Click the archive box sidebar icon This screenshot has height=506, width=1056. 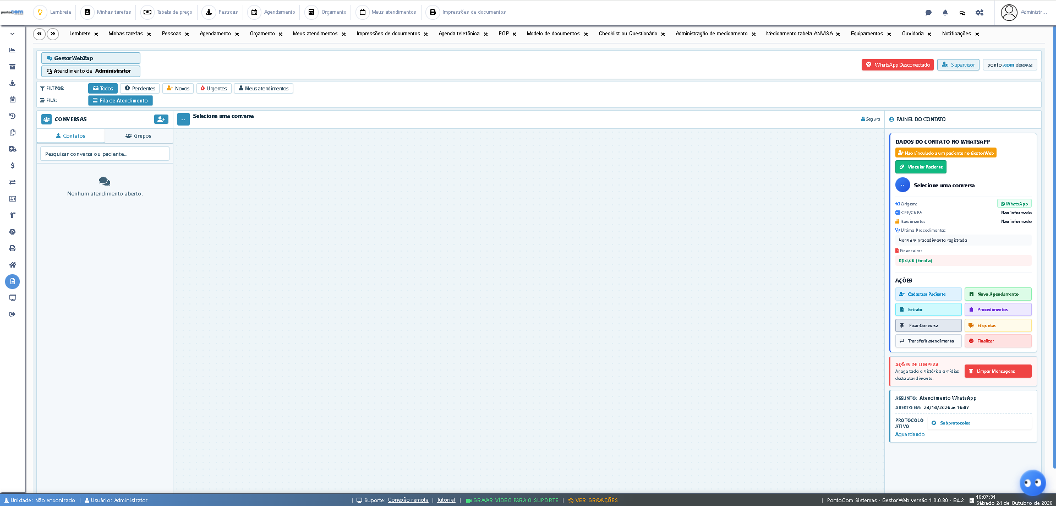tap(12, 67)
